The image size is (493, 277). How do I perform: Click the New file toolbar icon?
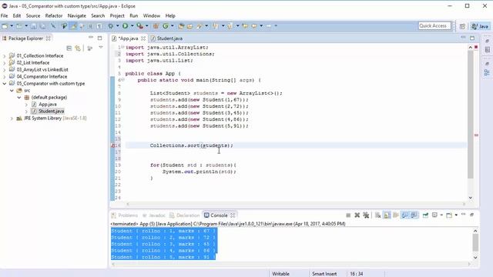[5, 26]
